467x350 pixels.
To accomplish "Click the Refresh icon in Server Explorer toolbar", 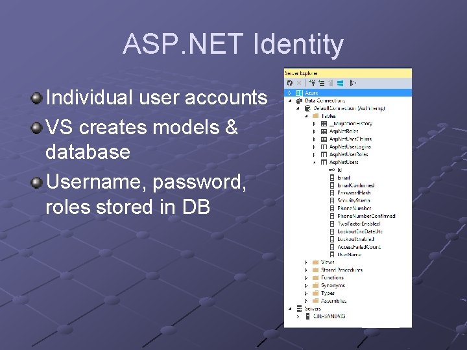I will [x=290, y=83].
